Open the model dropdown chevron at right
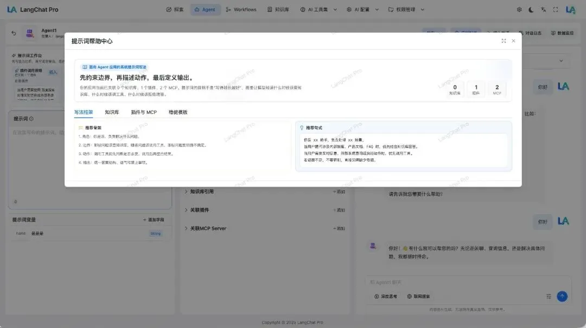This screenshot has height=328, width=586. point(561,61)
